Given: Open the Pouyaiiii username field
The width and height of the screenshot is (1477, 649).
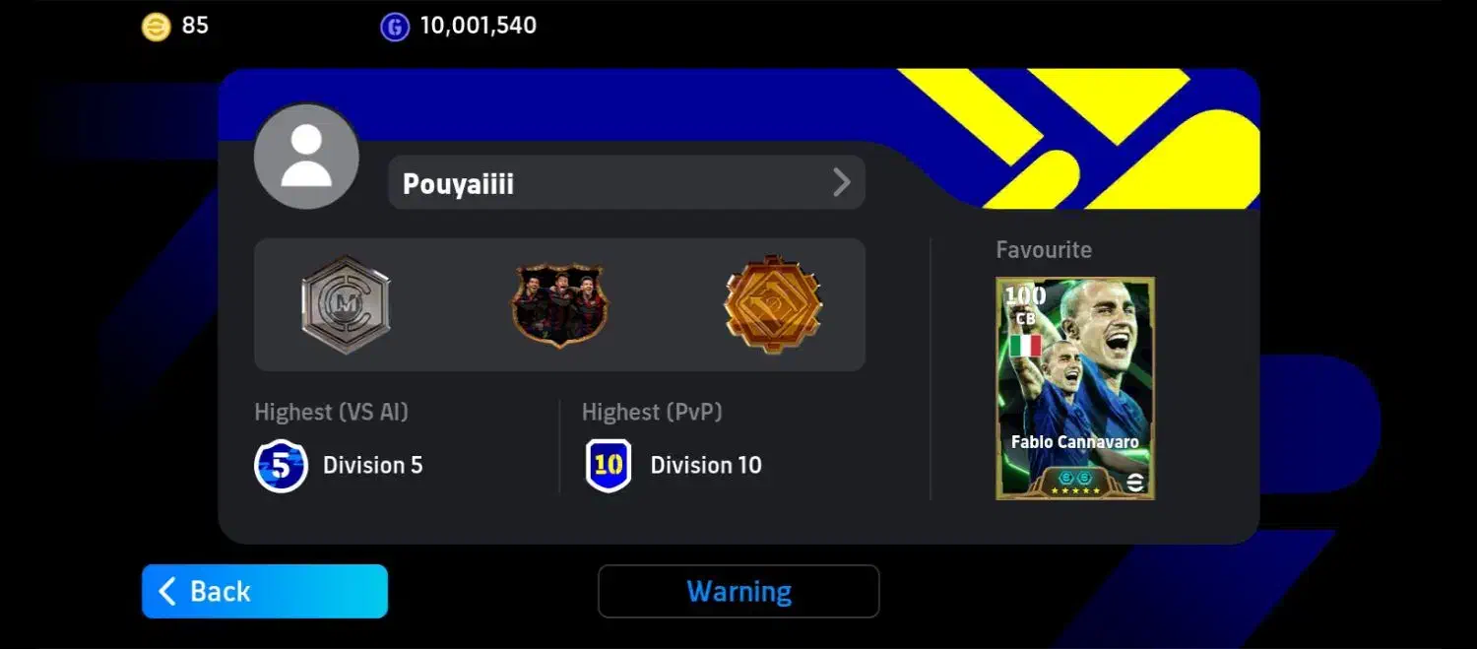Looking at the screenshot, I should (x=626, y=182).
